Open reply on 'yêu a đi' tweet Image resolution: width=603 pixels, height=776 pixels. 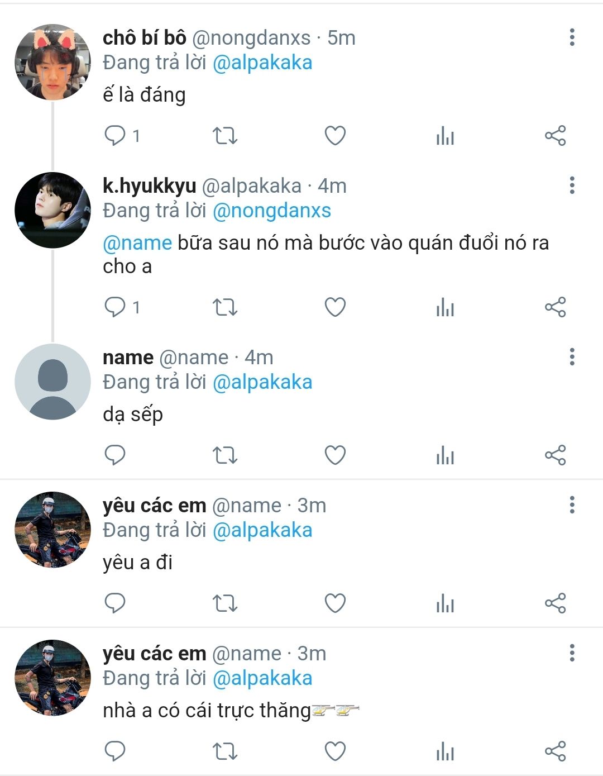point(115,603)
